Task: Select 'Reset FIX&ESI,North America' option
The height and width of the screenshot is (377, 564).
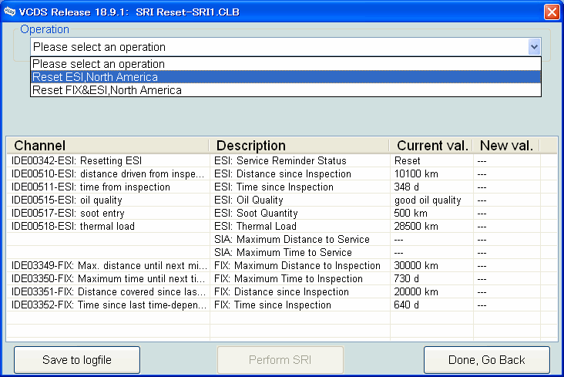Action: (286, 90)
